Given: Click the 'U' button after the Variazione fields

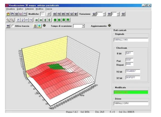Looking at the screenshot, I should [123, 14].
